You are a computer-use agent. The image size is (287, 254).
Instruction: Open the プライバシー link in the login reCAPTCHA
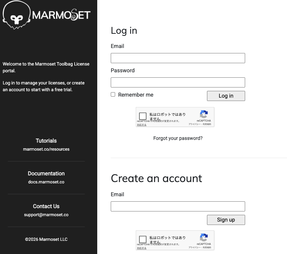194,124
